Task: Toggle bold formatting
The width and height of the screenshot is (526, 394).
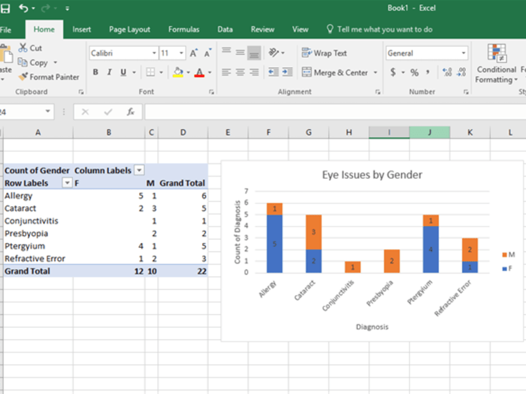Action: point(95,72)
